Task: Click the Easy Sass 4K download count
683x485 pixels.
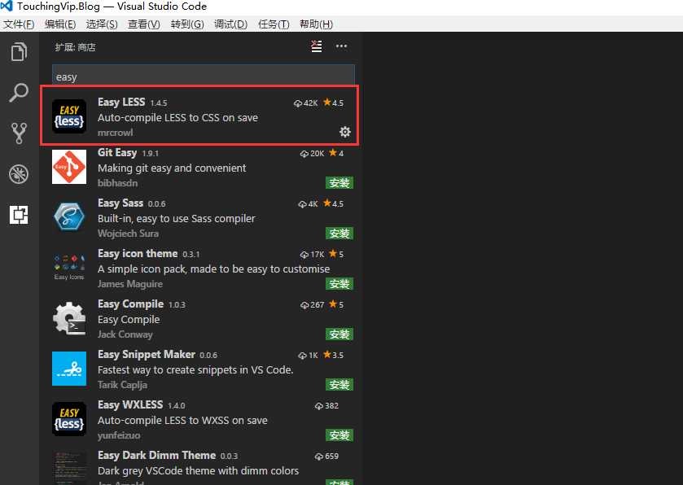Action: pos(308,203)
